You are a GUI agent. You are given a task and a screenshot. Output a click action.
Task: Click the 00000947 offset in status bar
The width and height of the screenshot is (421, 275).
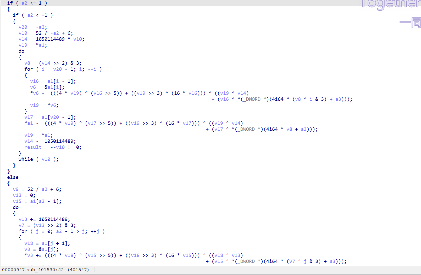click(13, 270)
